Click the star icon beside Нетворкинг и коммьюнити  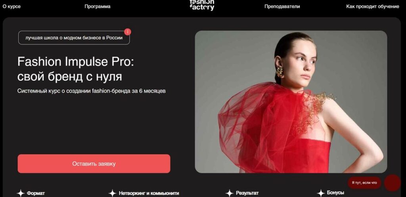point(112,193)
